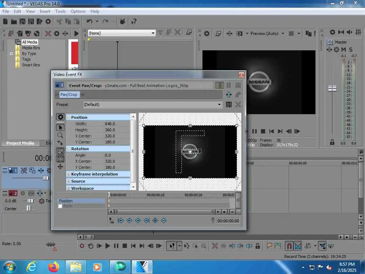The height and width of the screenshot is (274, 365).
Task: Select the Zoom magnifier tool in Pan/Crop
Action: tap(60, 135)
